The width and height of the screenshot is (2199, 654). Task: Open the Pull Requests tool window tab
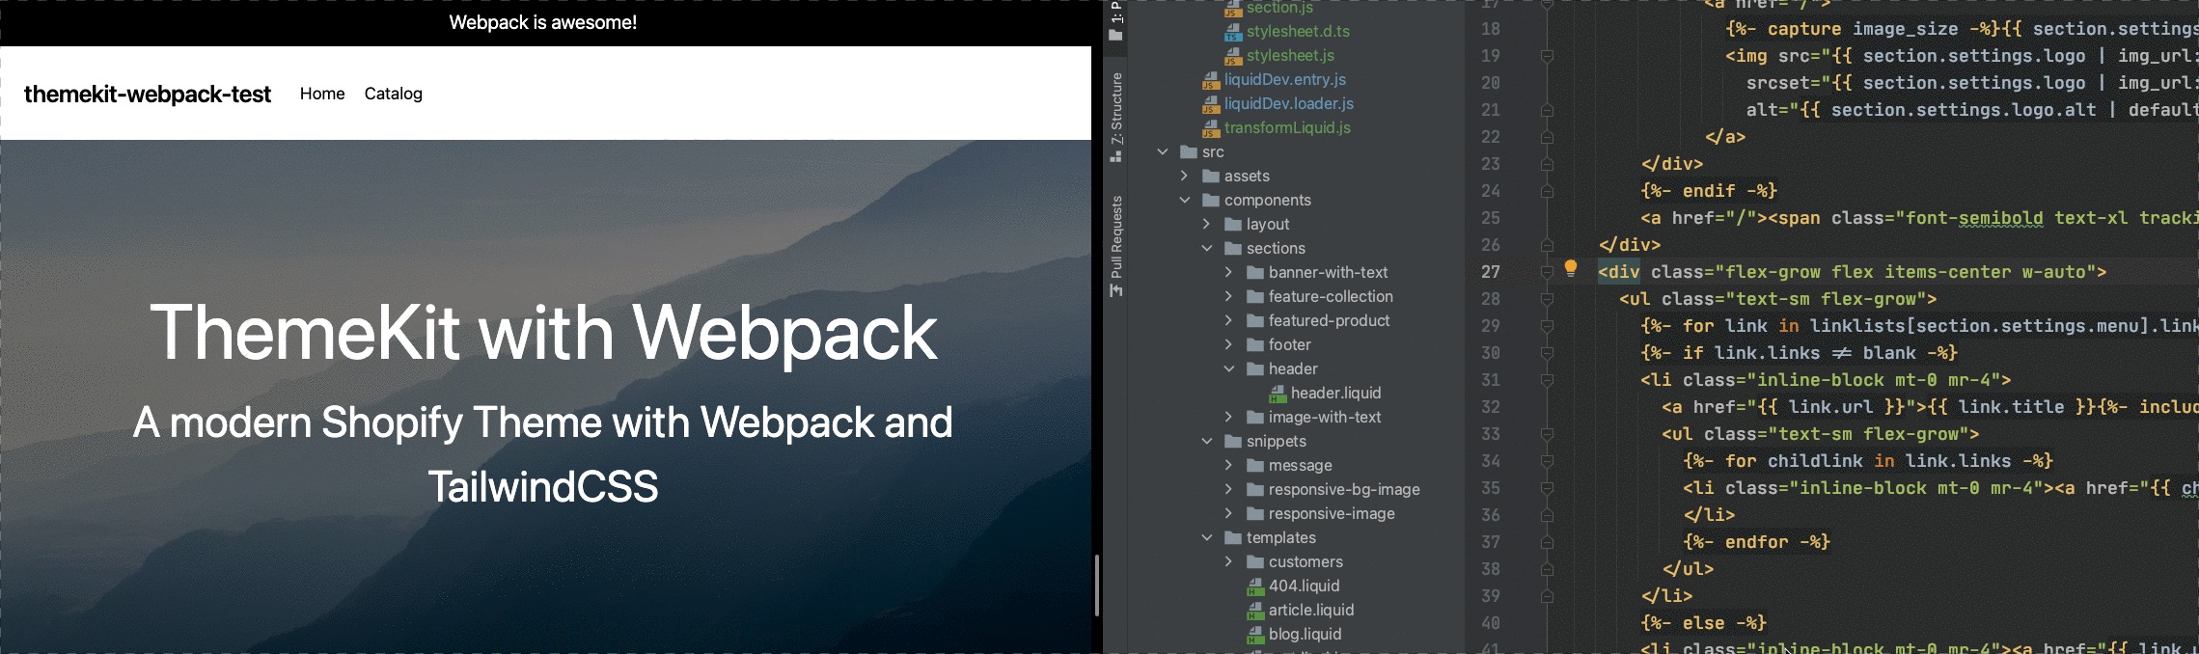click(1116, 247)
